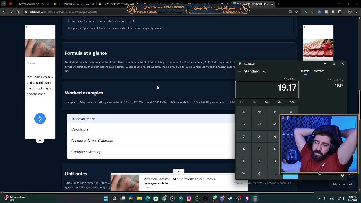Open the browser extensions puzzle icon
Image resolution: width=361 pixels, height=203 pixels.
coord(340,12)
